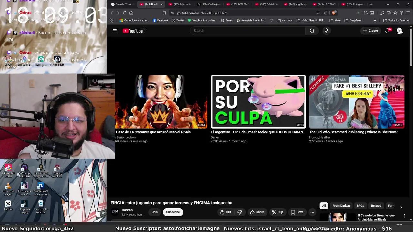
Task: Select the CapCut desktop shortcut
Action: click(x=8, y=205)
